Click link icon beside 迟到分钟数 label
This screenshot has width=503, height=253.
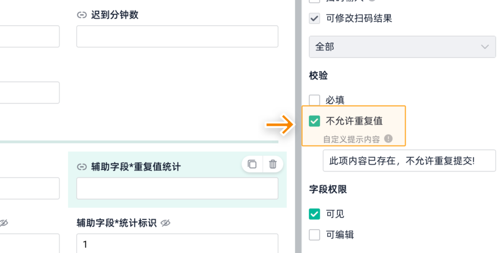tap(81, 16)
